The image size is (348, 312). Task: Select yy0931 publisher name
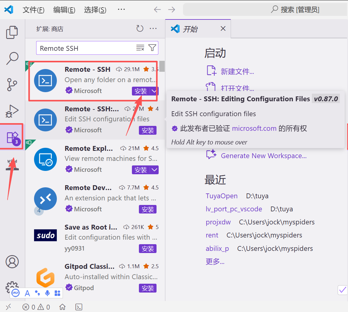tap(74, 248)
